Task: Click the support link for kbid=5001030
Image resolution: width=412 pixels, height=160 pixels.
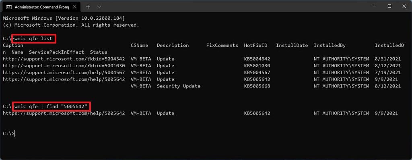Action: 64,66
